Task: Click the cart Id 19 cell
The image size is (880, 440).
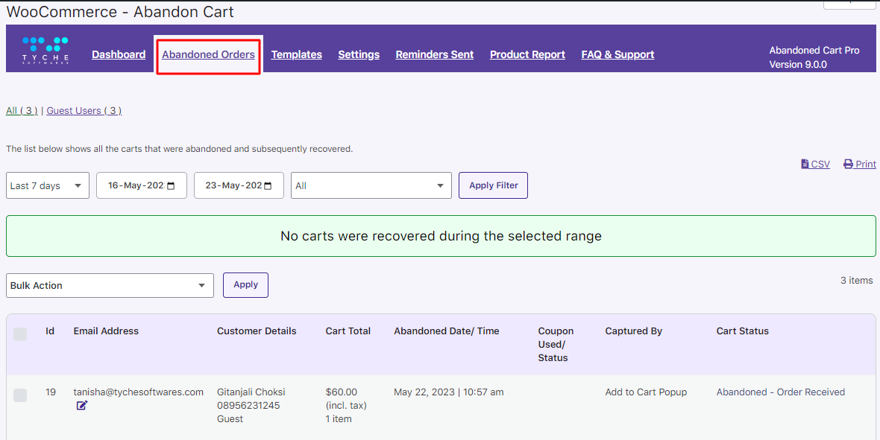Action: click(x=51, y=392)
